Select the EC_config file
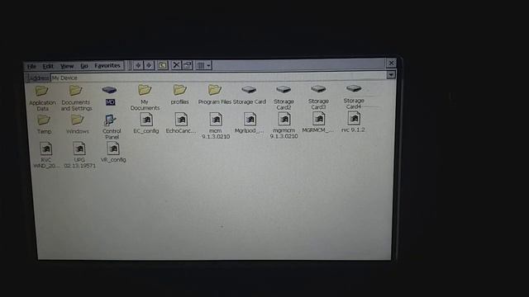 coord(146,124)
